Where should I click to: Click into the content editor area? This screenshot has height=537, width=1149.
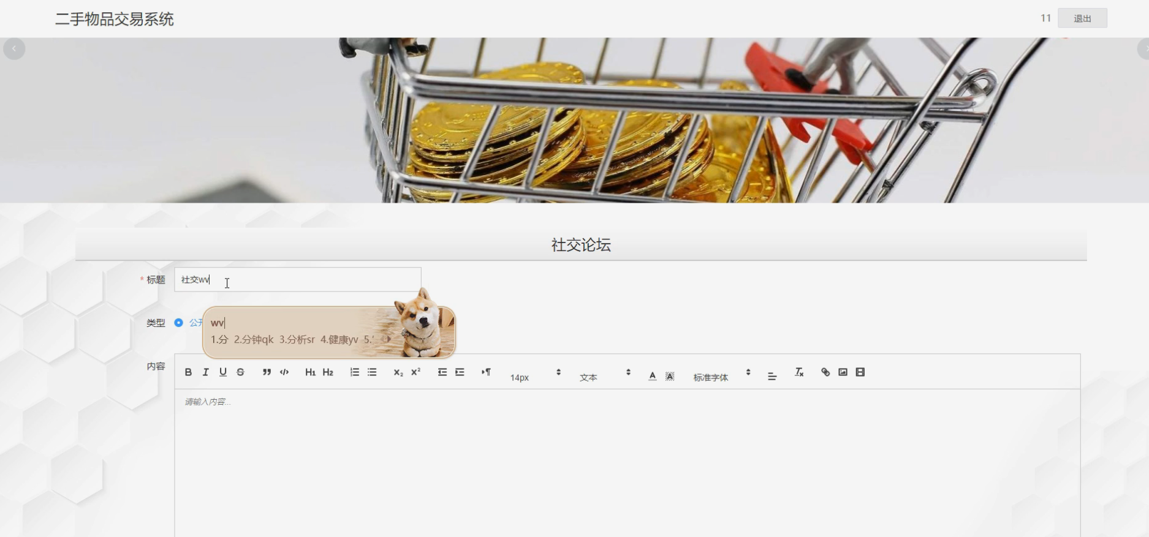[628, 463]
